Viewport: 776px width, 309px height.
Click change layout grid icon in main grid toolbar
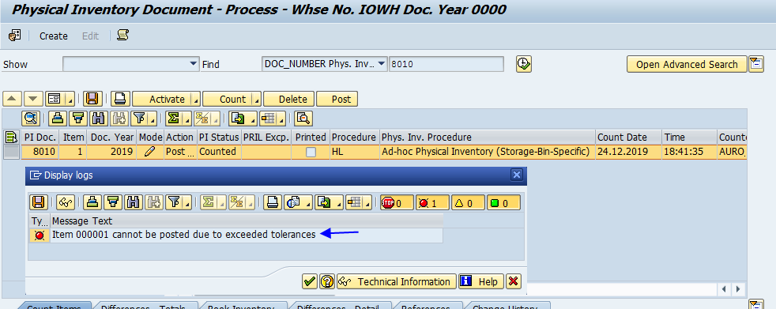(x=268, y=119)
